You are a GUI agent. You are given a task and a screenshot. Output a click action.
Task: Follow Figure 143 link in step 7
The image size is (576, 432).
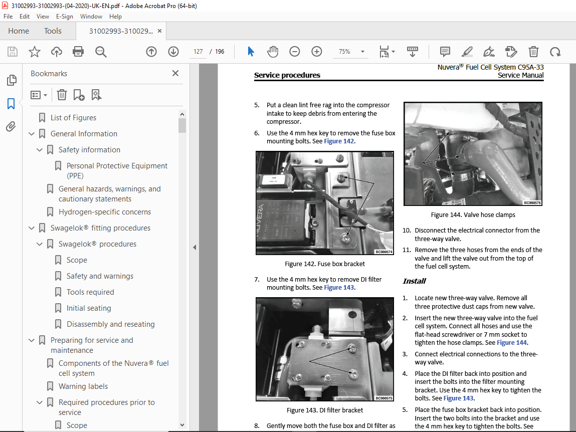[339, 288]
